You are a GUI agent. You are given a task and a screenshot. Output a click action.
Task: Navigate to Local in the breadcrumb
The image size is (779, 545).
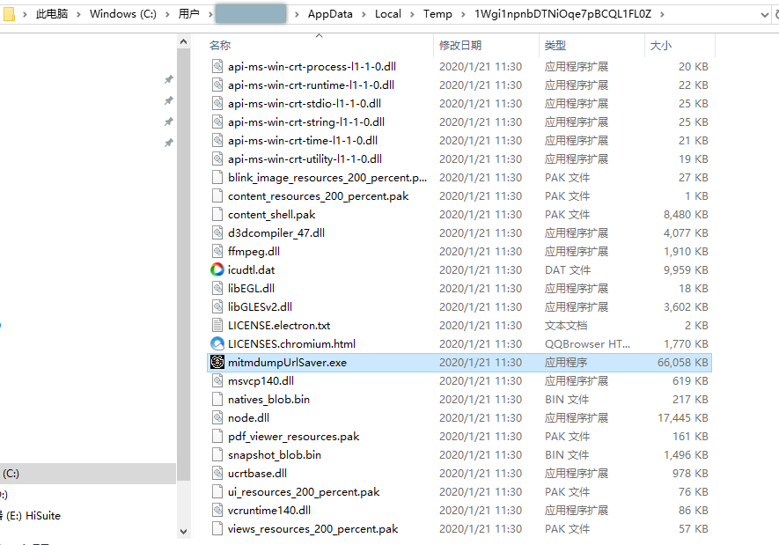coord(388,14)
